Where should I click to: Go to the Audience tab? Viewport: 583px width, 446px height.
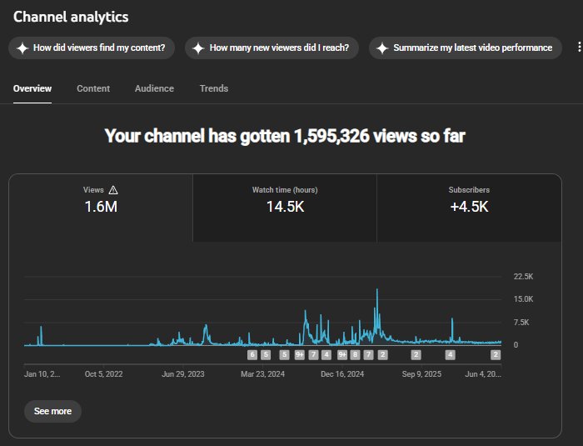pyautogui.click(x=154, y=88)
